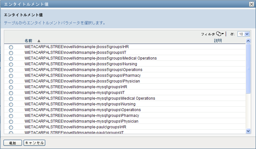Viewport: 256px width, 149px height.
Task: Select radio for jboss5 groups\Physician
Action: pos(11,82)
